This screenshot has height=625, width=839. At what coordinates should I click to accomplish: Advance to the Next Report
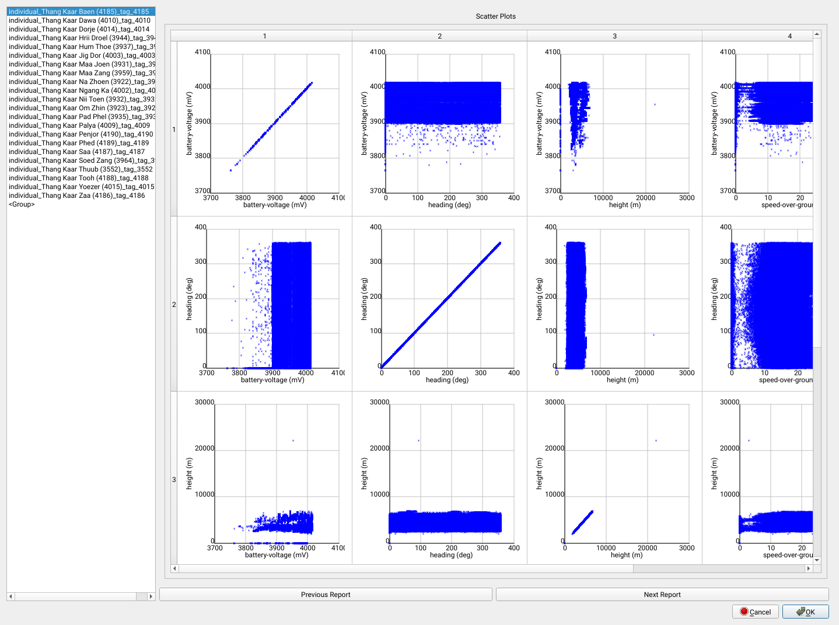click(x=662, y=595)
